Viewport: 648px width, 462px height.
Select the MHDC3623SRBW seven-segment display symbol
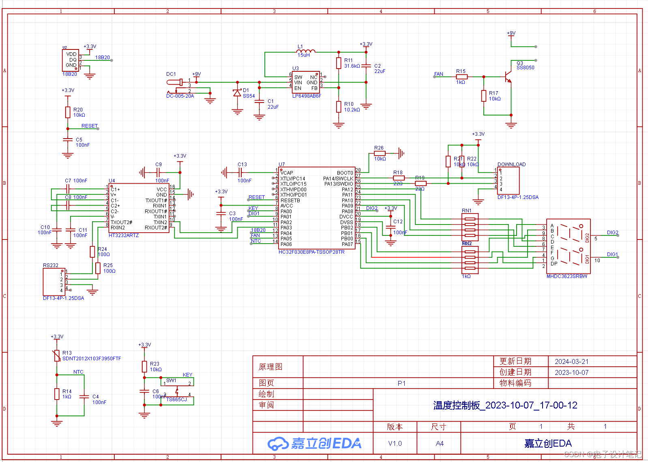[568, 247]
